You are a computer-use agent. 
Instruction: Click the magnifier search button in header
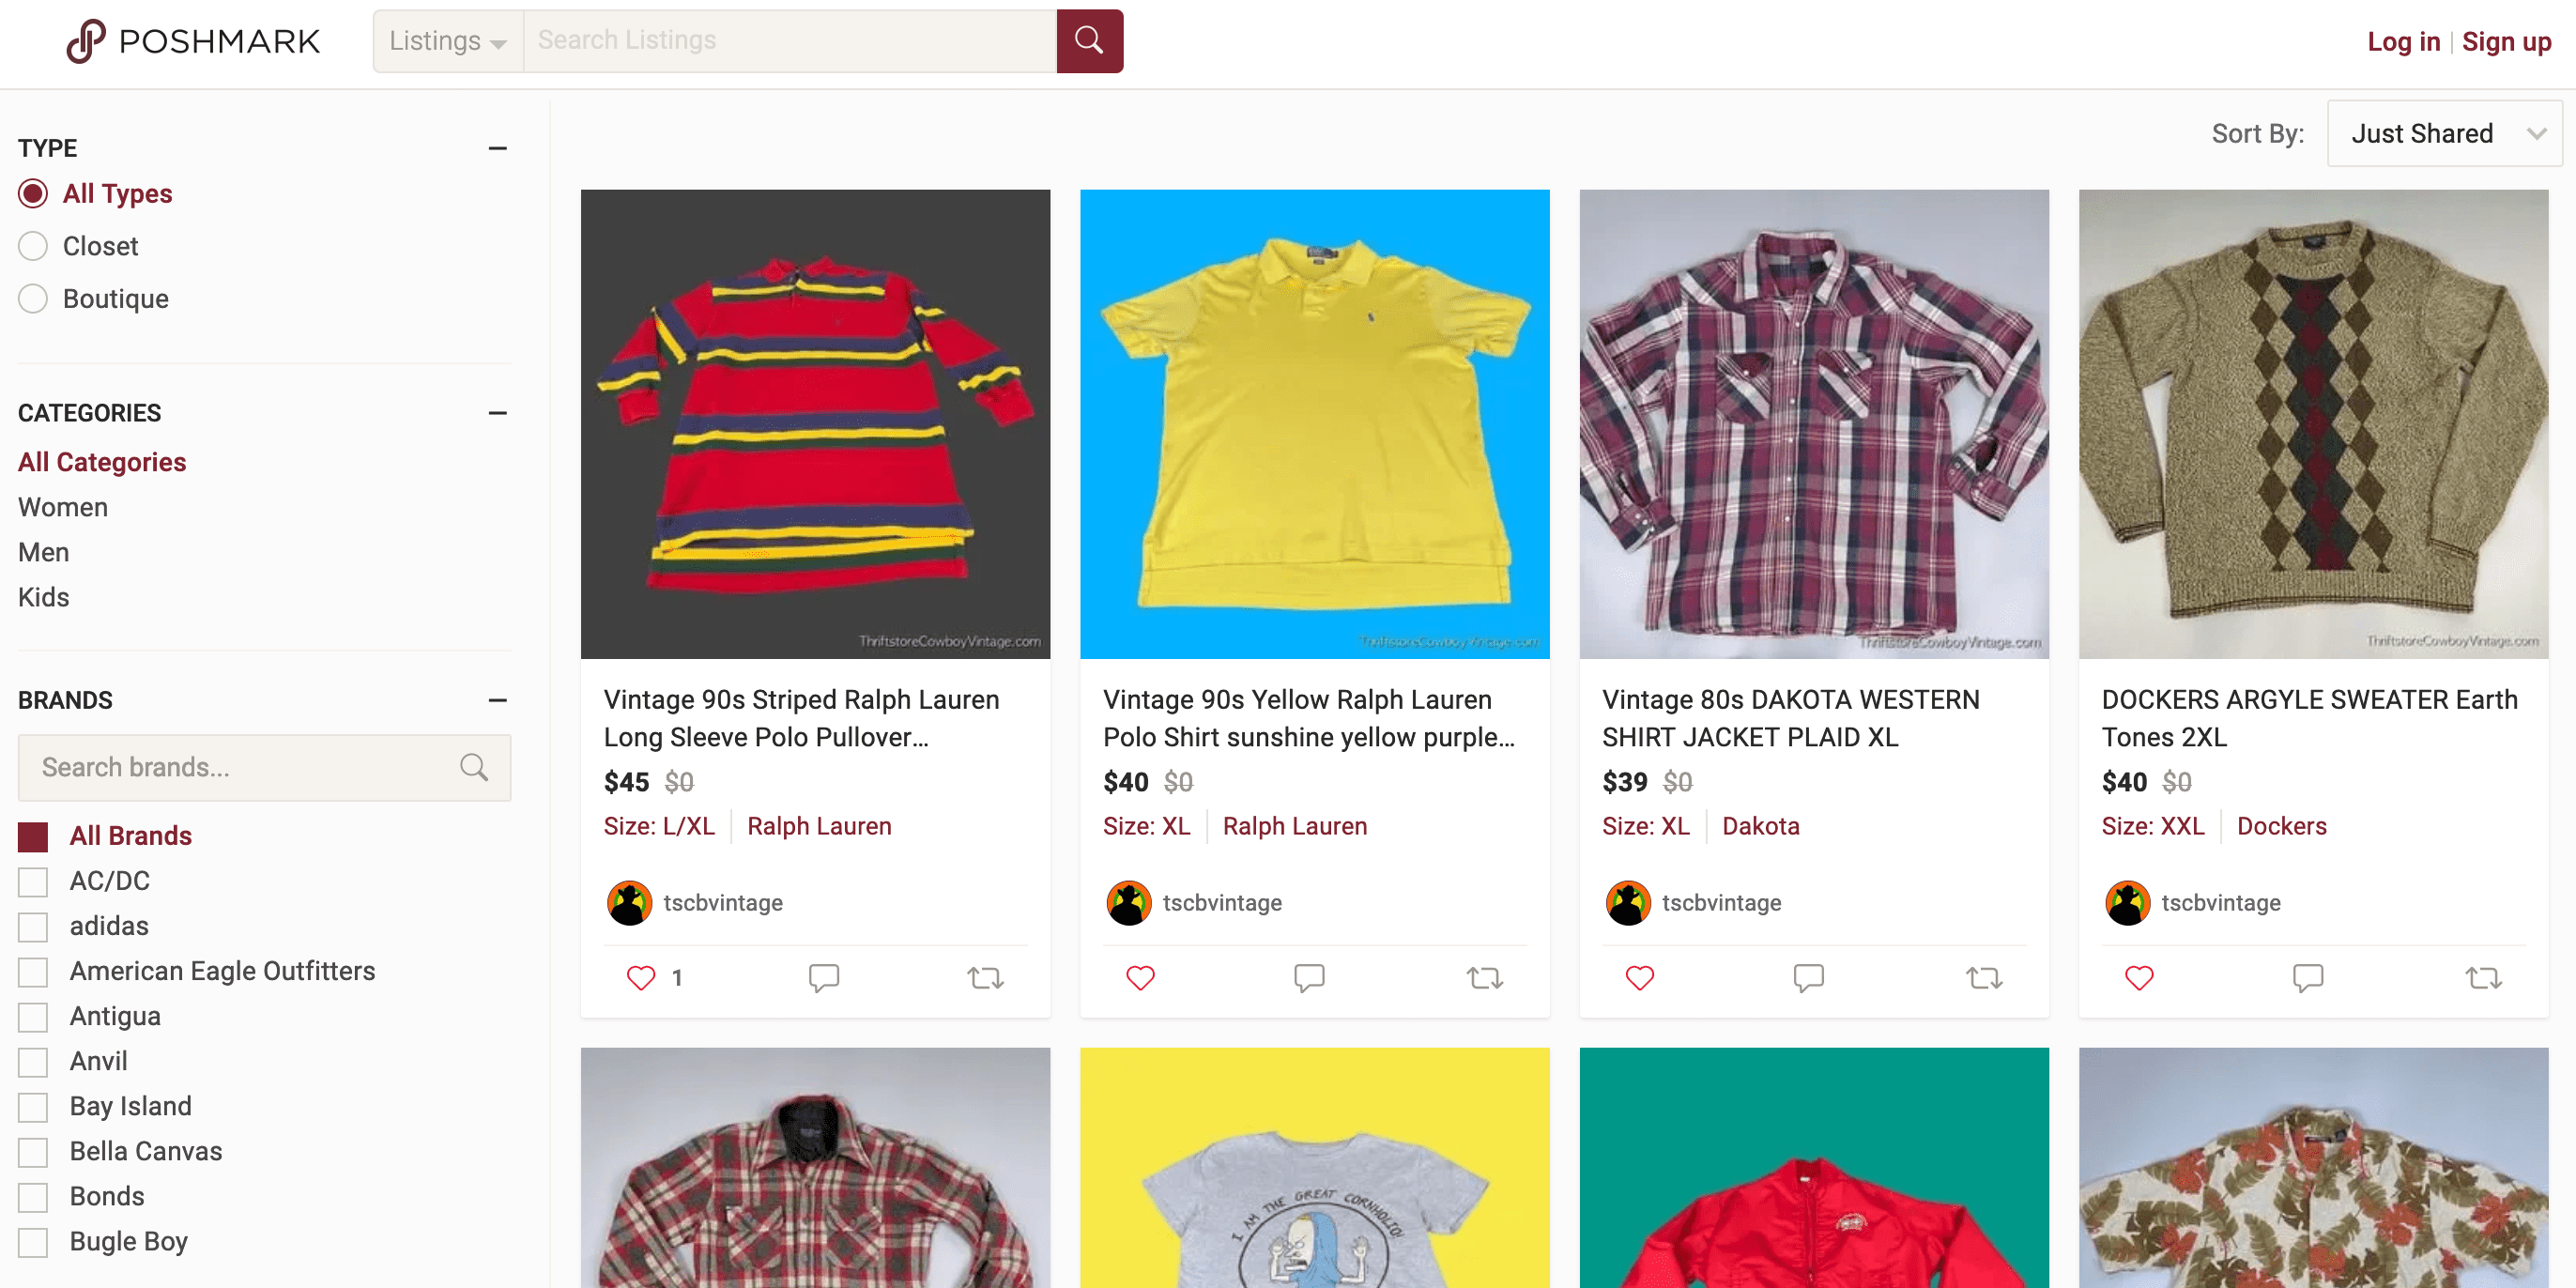[x=1089, y=41]
